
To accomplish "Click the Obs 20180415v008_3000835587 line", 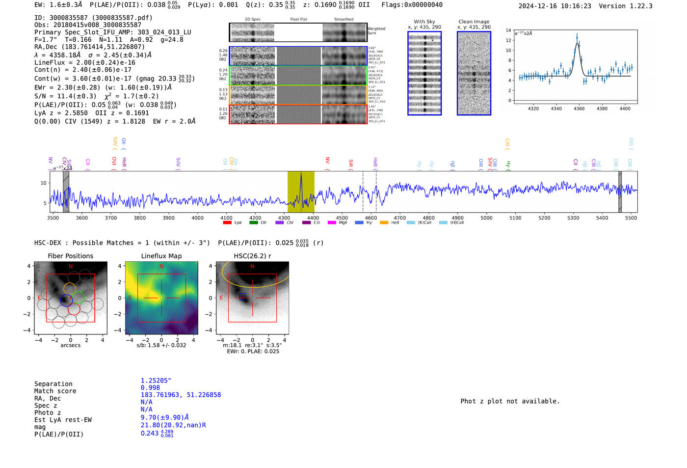I will point(88,25).
